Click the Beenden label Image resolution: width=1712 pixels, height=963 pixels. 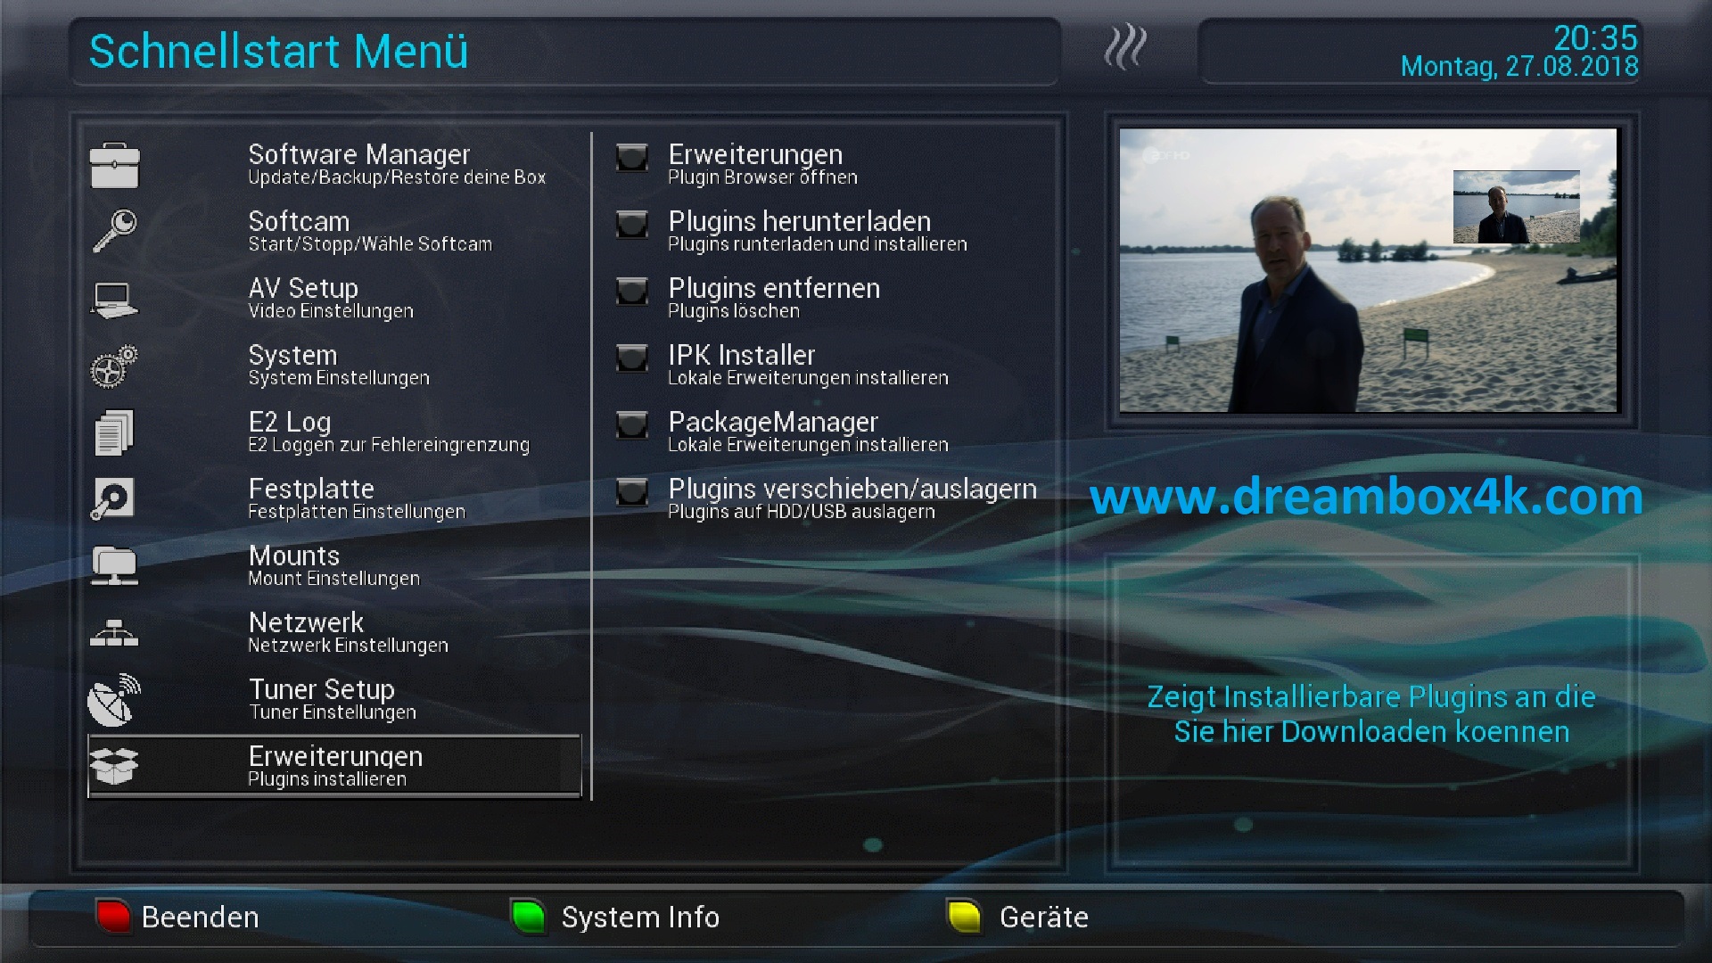pyautogui.click(x=200, y=918)
